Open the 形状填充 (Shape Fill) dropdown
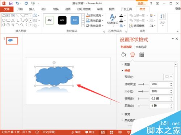The image size is (181, 135). (95, 16)
